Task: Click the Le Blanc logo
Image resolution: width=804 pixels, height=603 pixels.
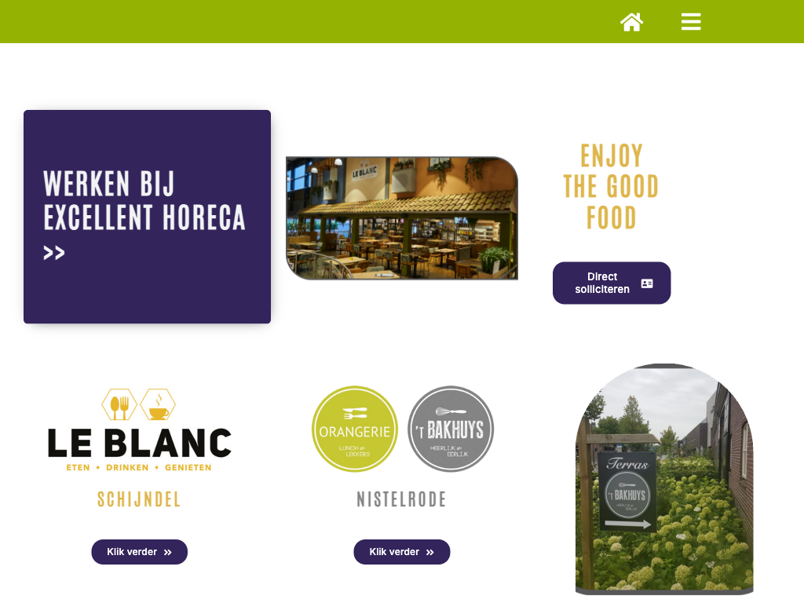Action: (x=139, y=429)
